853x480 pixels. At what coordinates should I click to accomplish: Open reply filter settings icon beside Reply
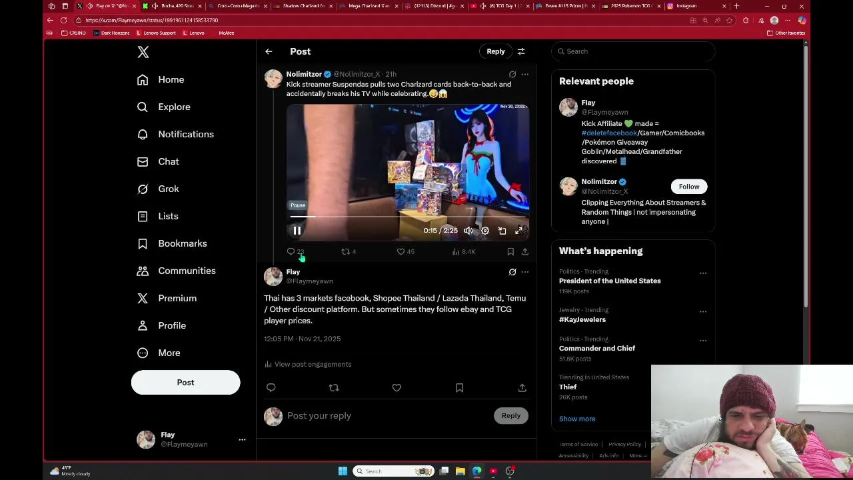[521, 51]
